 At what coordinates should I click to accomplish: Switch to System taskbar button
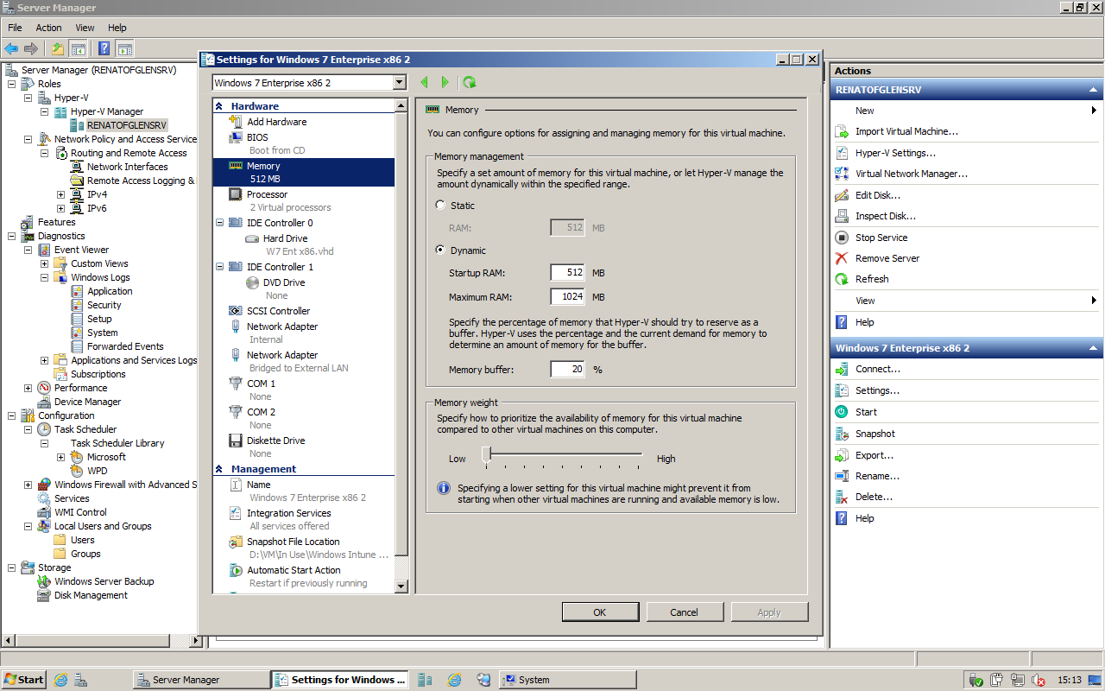point(567,680)
